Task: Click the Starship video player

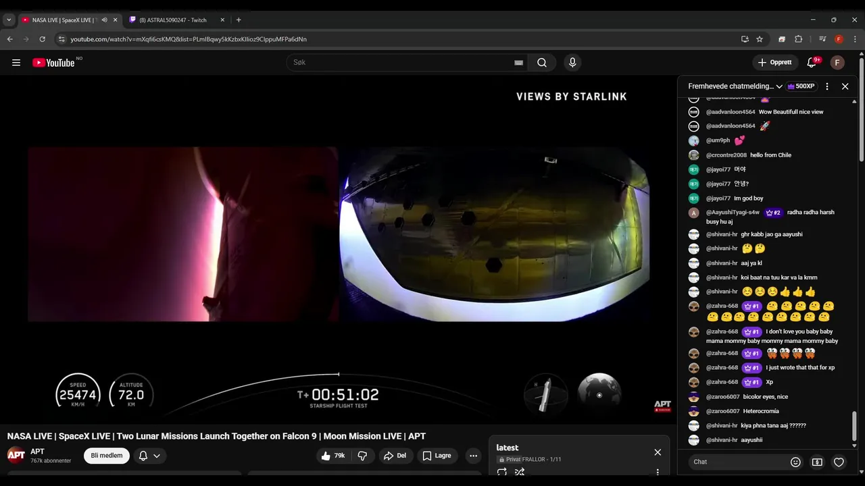Action: 339,250
